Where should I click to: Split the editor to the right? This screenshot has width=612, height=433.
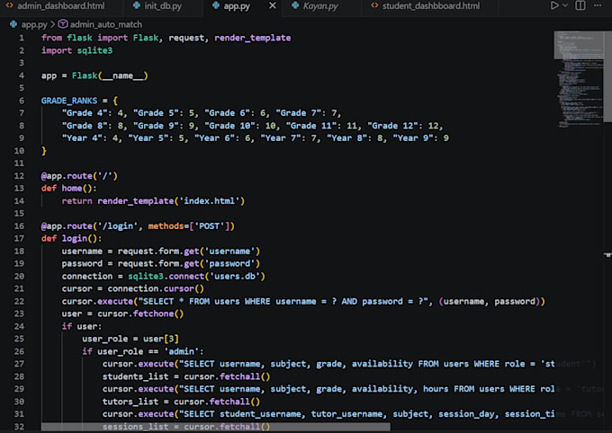tap(580, 5)
